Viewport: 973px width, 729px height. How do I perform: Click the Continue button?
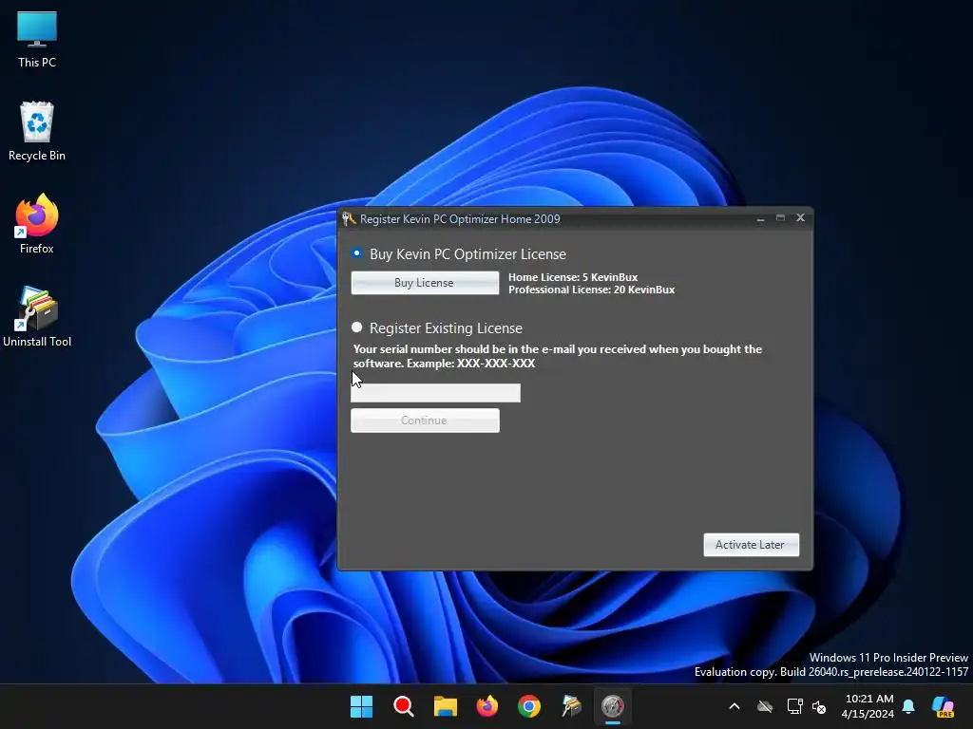coord(425,421)
